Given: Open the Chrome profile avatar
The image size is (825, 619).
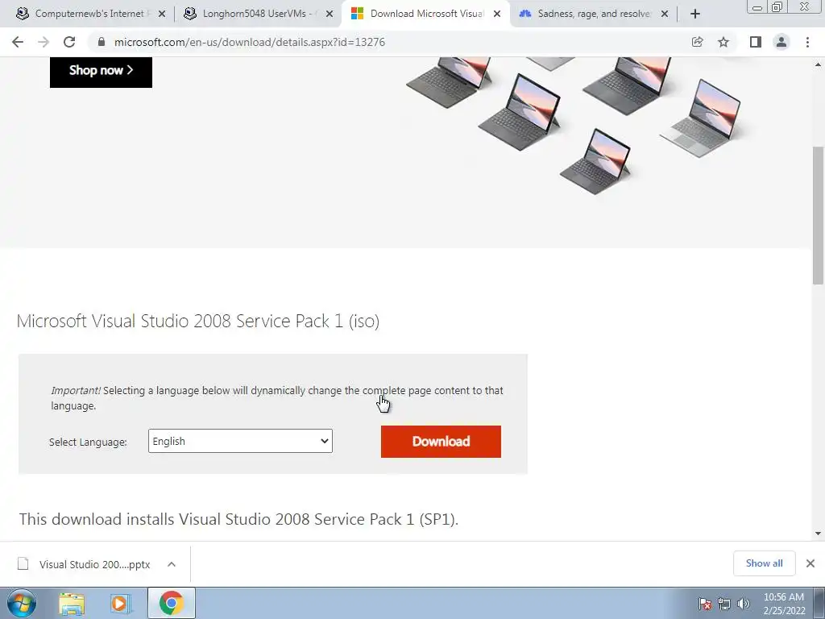Looking at the screenshot, I should pyautogui.click(x=781, y=42).
